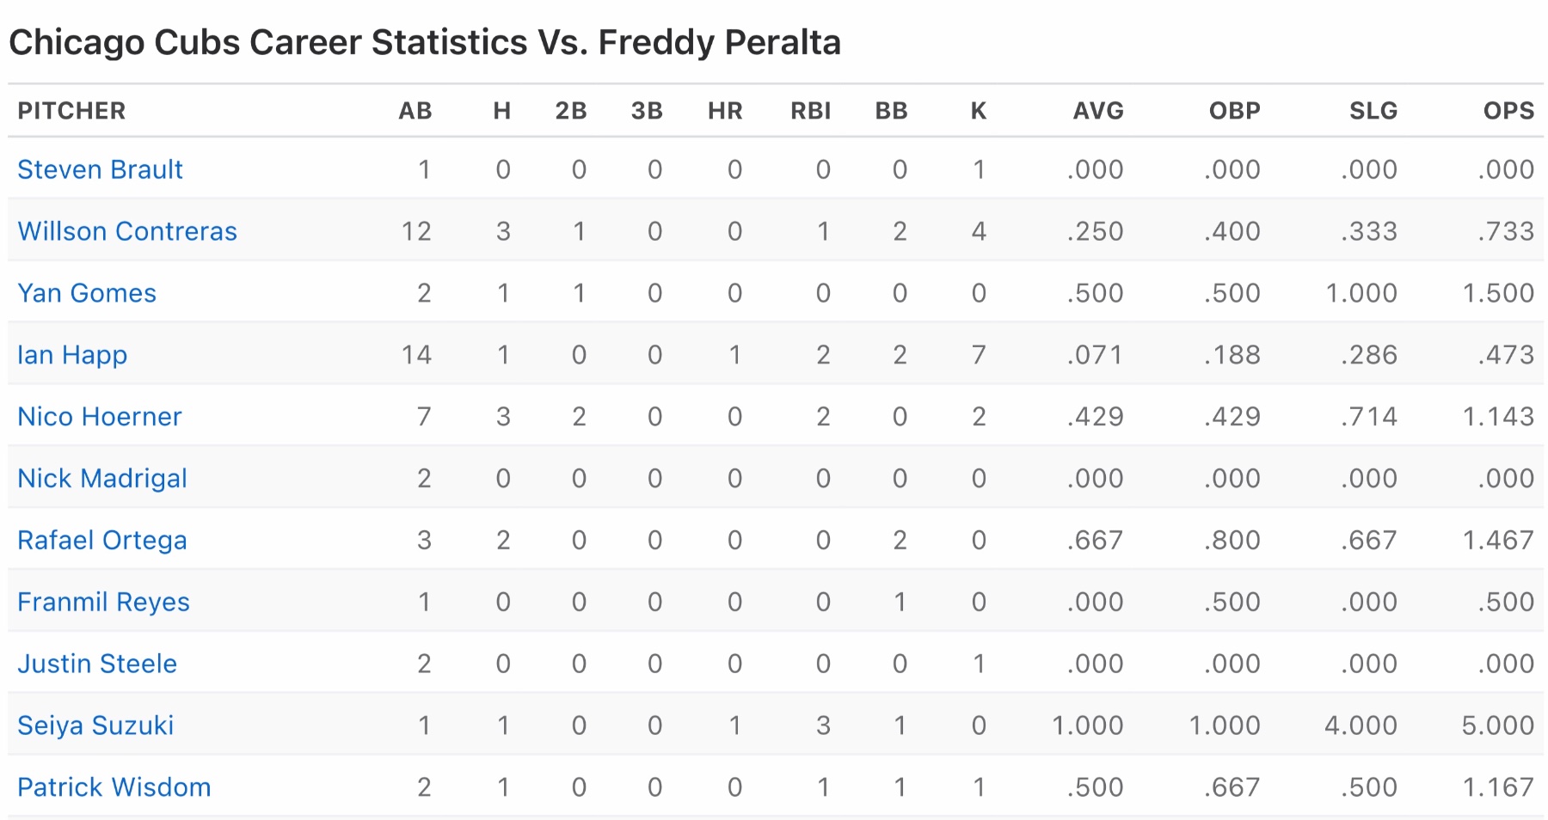Open Nick Madrigal's player link
The width and height of the screenshot is (1548, 820).
click(x=102, y=479)
